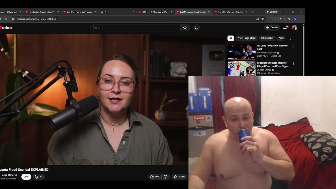Screen dimensions: 336x189
Task: Open the YouTube account avatar menu
Action: click(x=295, y=28)
